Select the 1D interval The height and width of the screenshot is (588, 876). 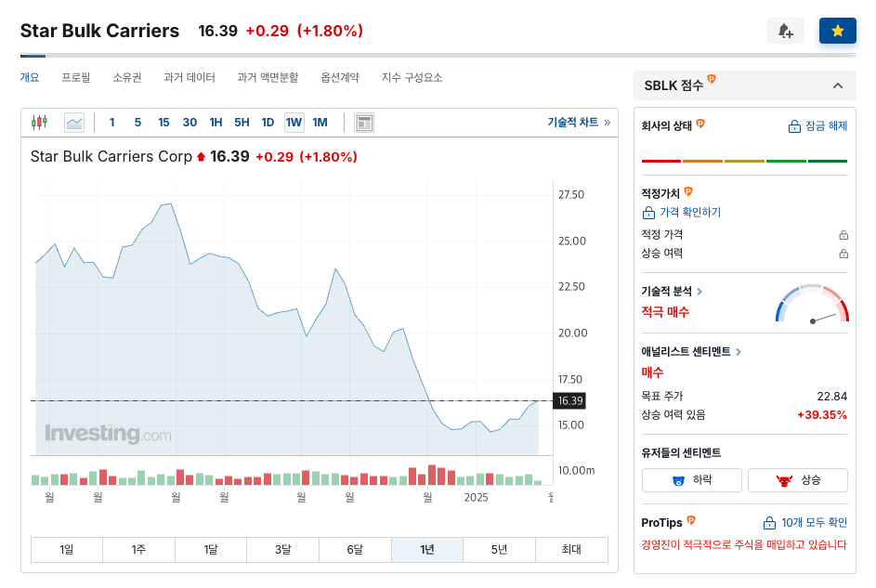click(x=268, y=123)
